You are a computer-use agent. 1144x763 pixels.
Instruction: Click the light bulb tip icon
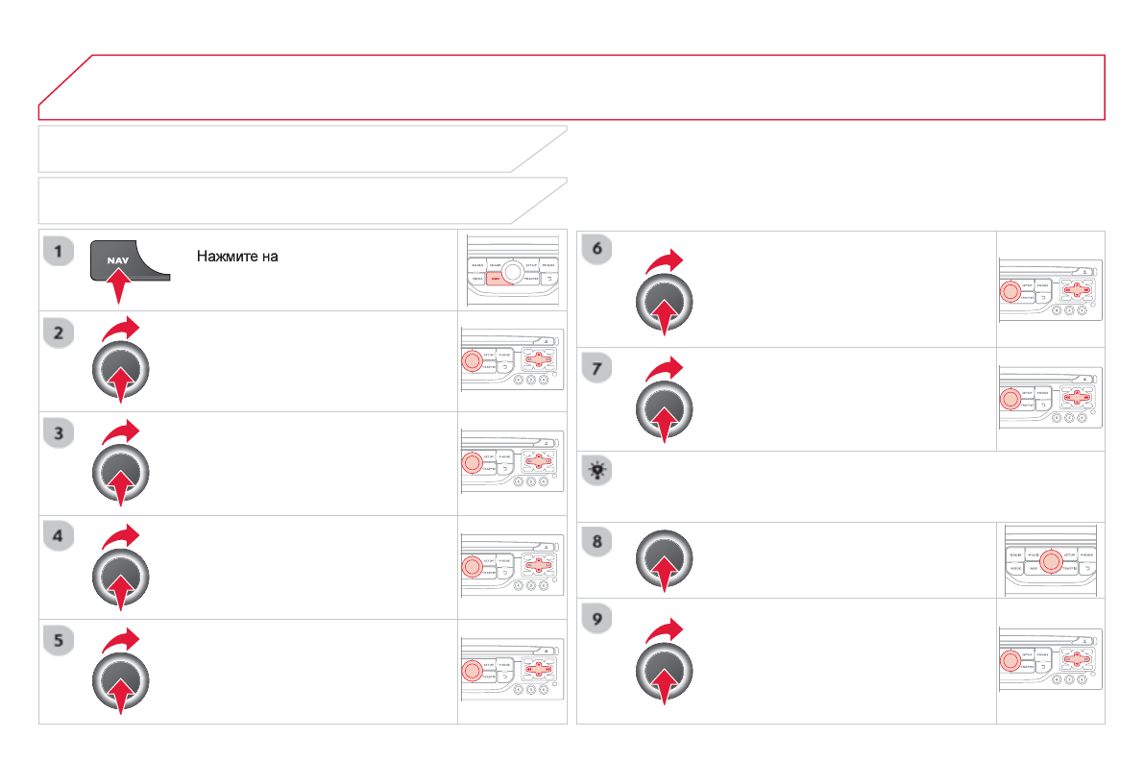point(597,469)
